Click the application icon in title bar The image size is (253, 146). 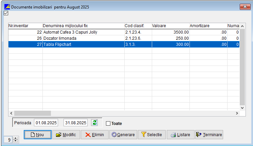click(6, 7)
